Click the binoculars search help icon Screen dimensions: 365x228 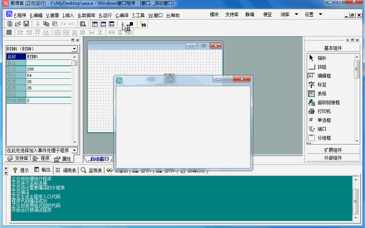(143, 24)
